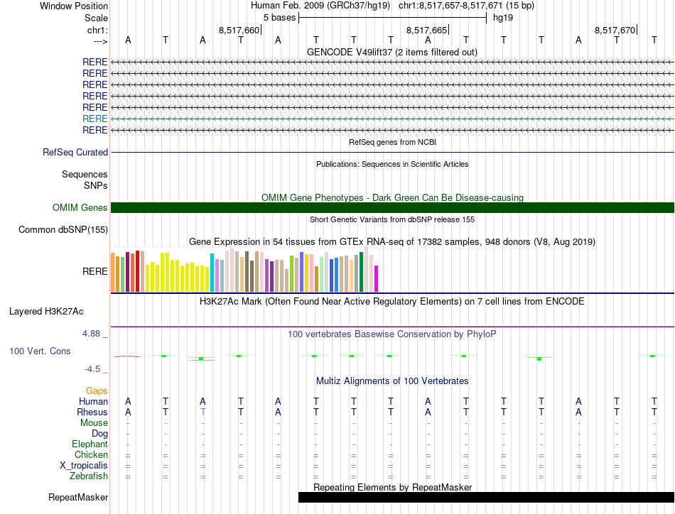
Task: Click the Layered H3K27Ac track label
Action: point(46,311)
